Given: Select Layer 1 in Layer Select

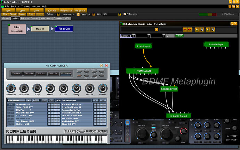Looking at the screenshot, I should (x=79, y=72).
